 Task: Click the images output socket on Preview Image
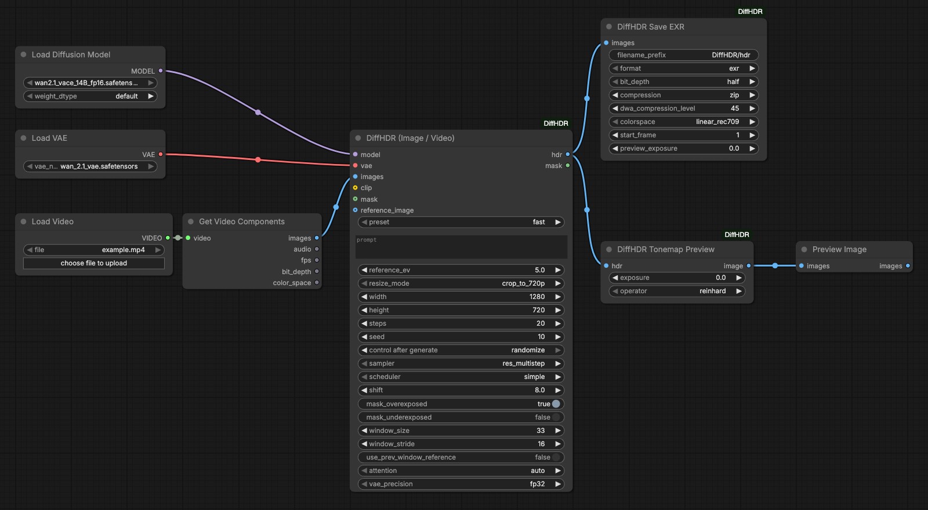click(908, 265)
